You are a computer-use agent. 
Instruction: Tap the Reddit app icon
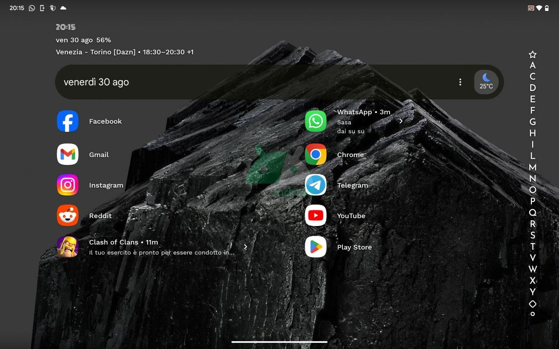click(x=68, y=216)
